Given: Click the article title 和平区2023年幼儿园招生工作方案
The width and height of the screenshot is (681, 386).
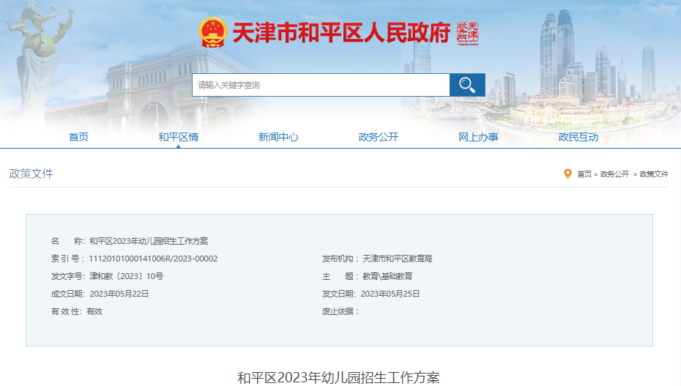Looking at the screenshot, I should pyautogui.click(x=339, y=377).
